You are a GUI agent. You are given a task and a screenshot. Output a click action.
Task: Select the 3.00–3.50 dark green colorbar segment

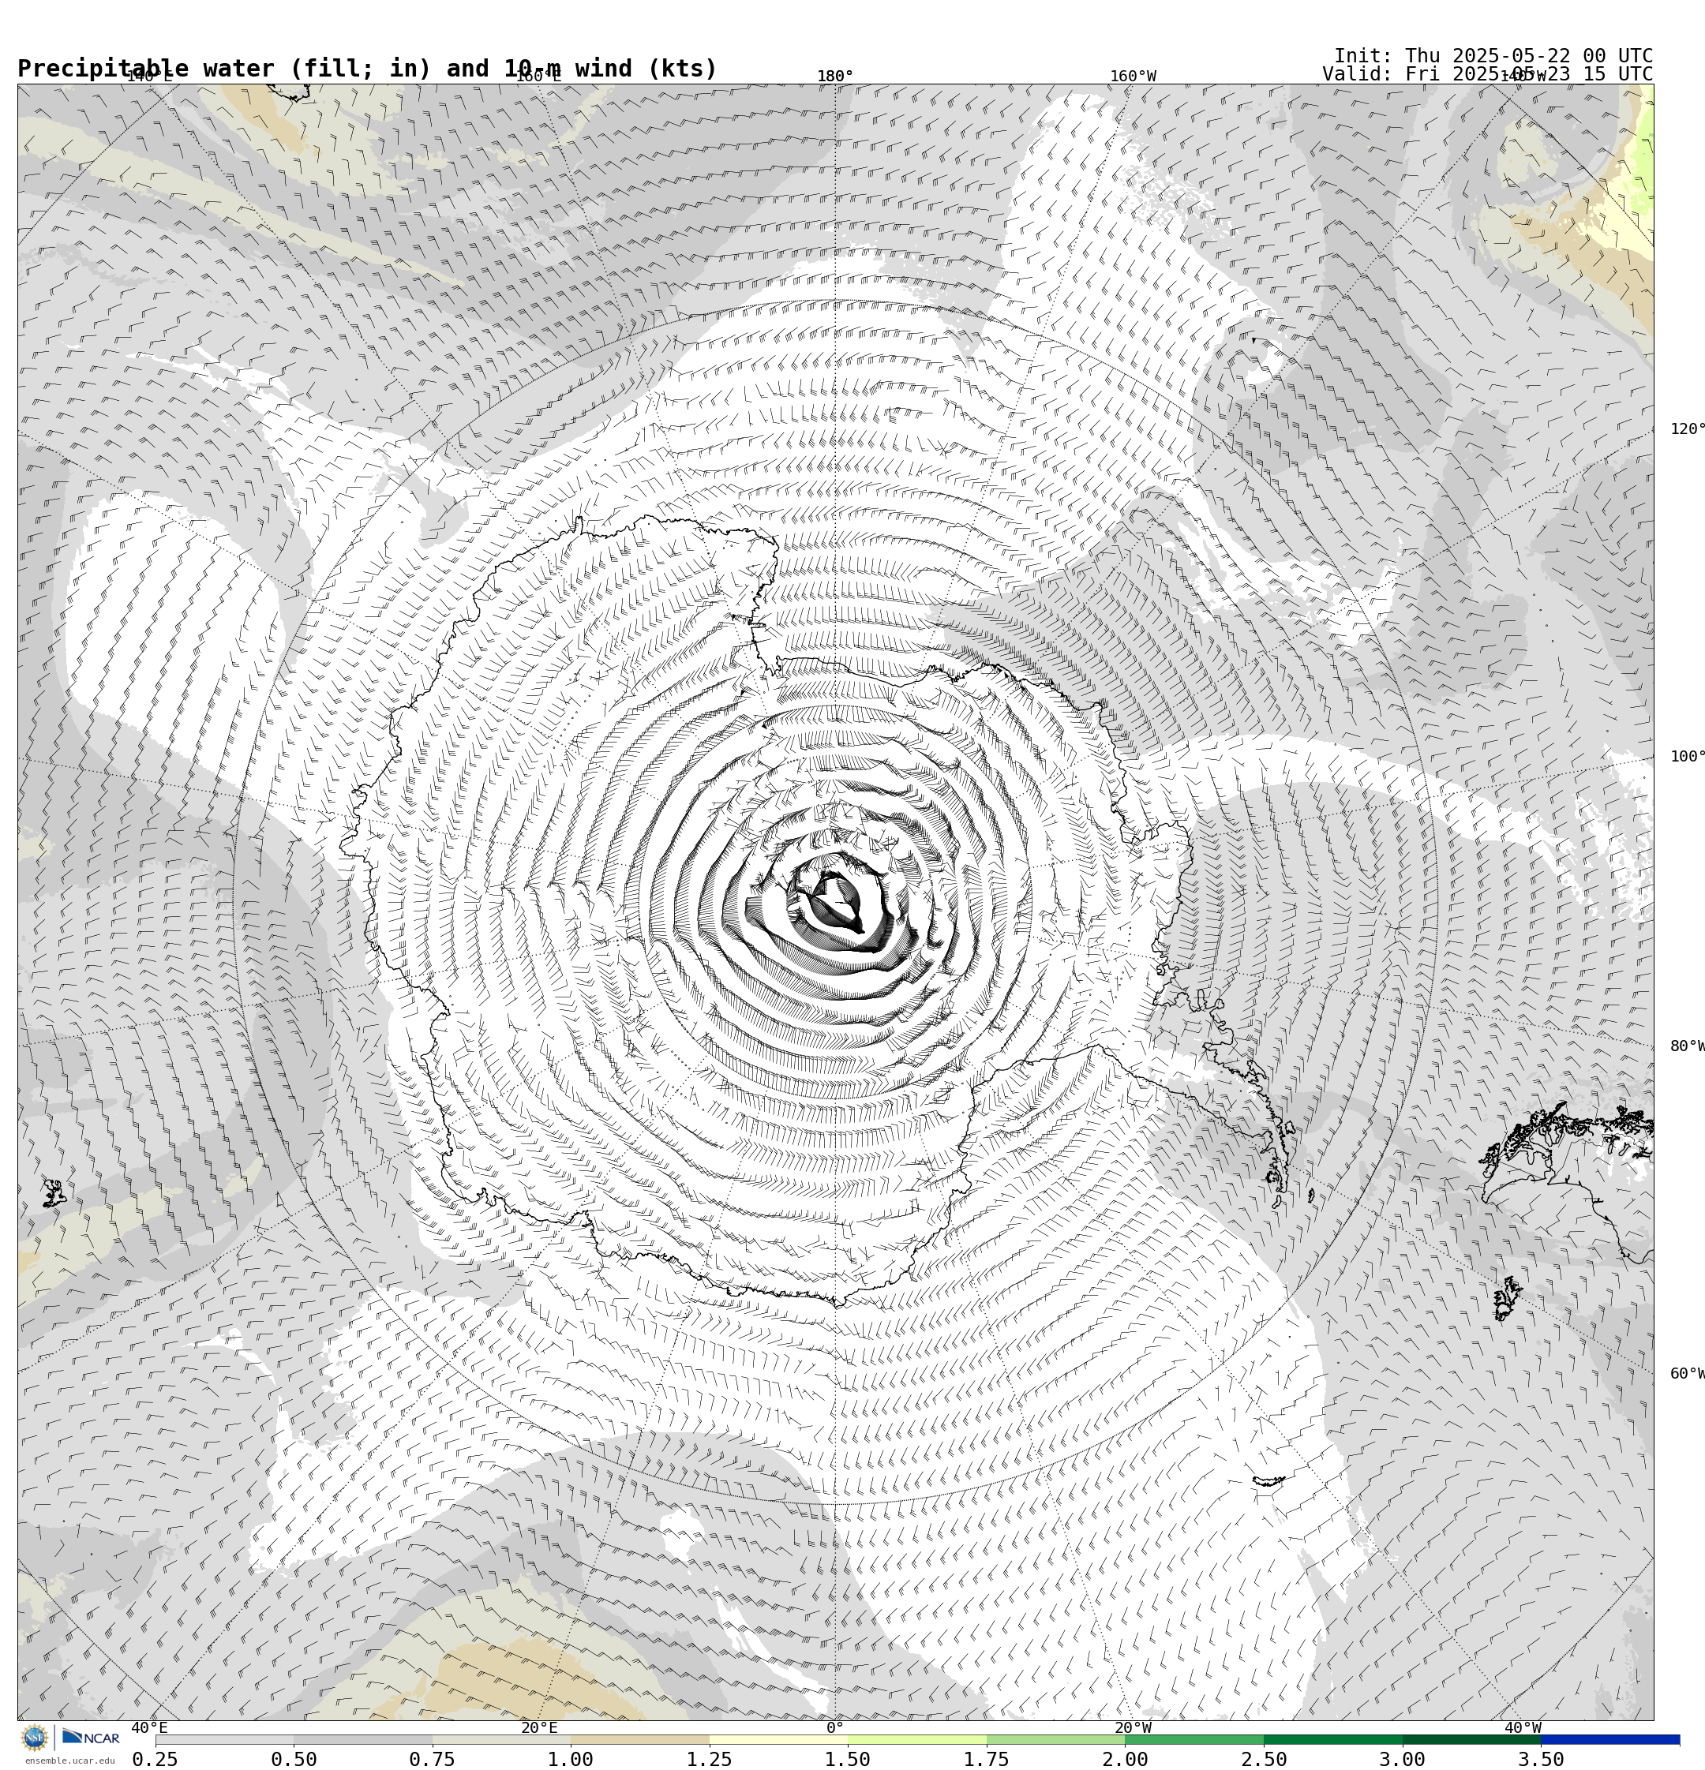1472,1739
